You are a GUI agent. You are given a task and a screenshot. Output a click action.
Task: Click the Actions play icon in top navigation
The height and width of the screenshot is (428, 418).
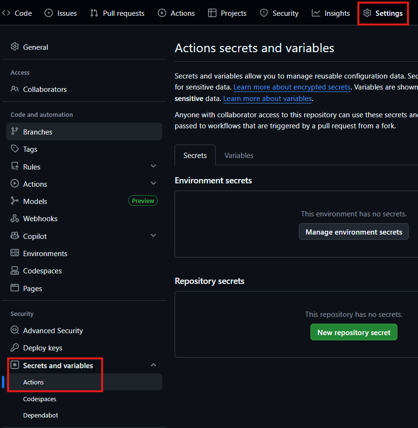tap(162, 13)
